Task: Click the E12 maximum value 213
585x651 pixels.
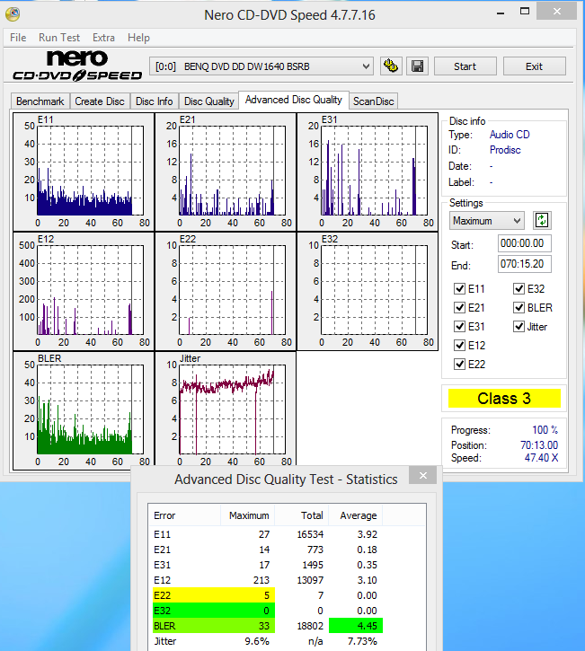Action: (x=261, y=580)
